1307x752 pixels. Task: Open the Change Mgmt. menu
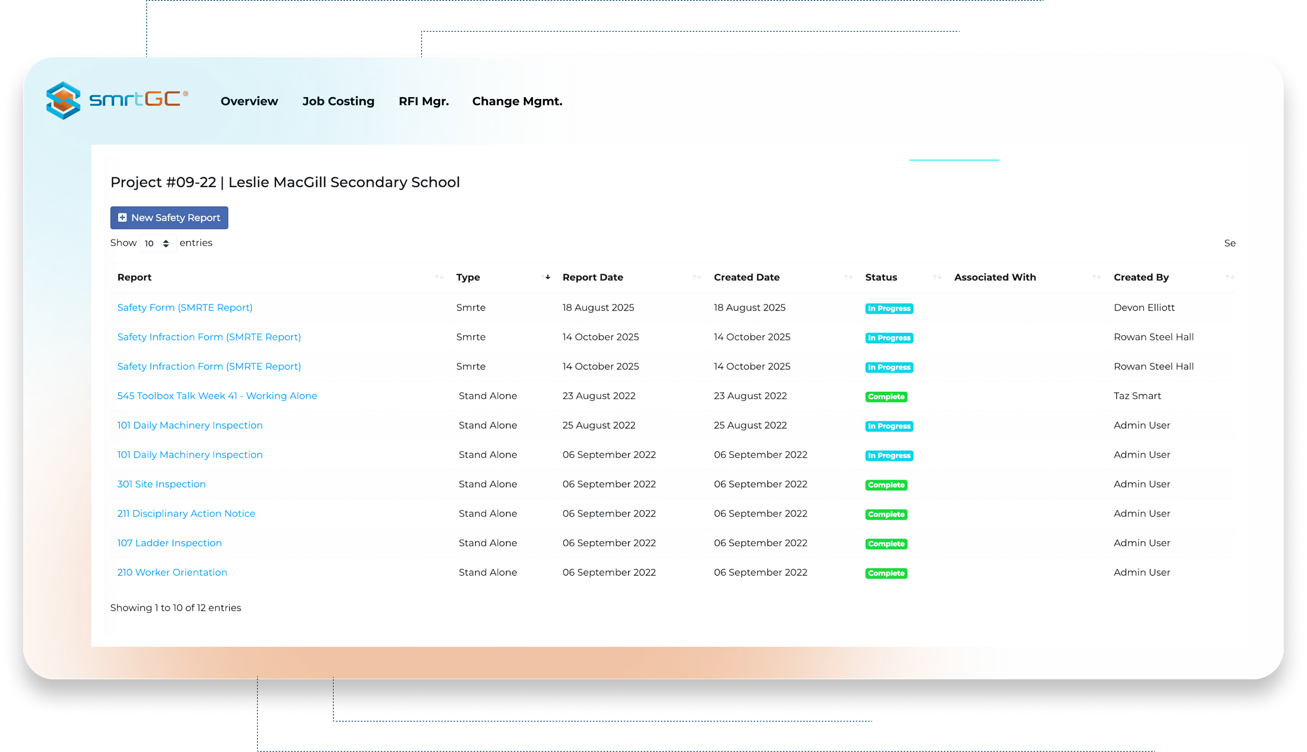pos(517,101)
